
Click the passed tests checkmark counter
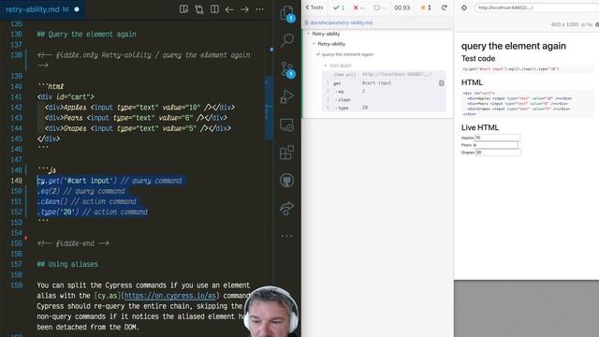coord(339,7)
